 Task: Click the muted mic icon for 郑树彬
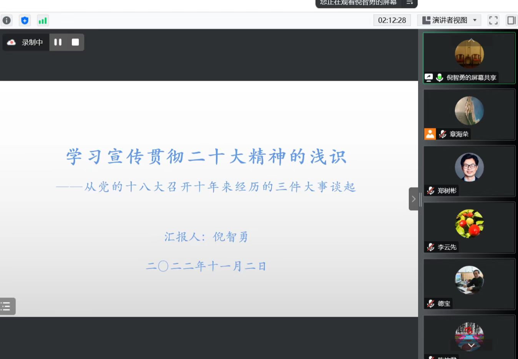click(431, 191)
